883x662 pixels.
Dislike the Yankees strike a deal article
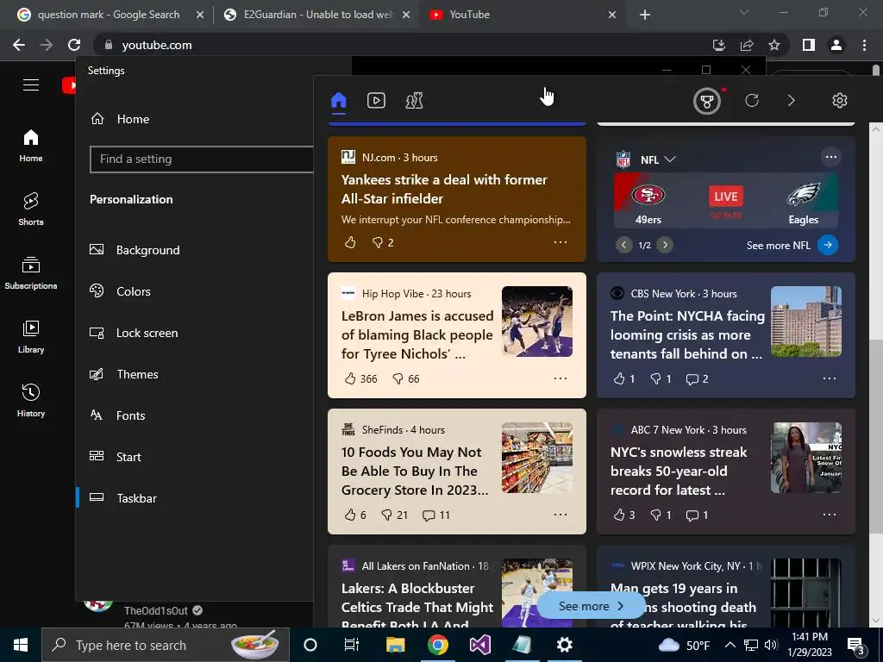pyautogui.click(x=382, y=242)
